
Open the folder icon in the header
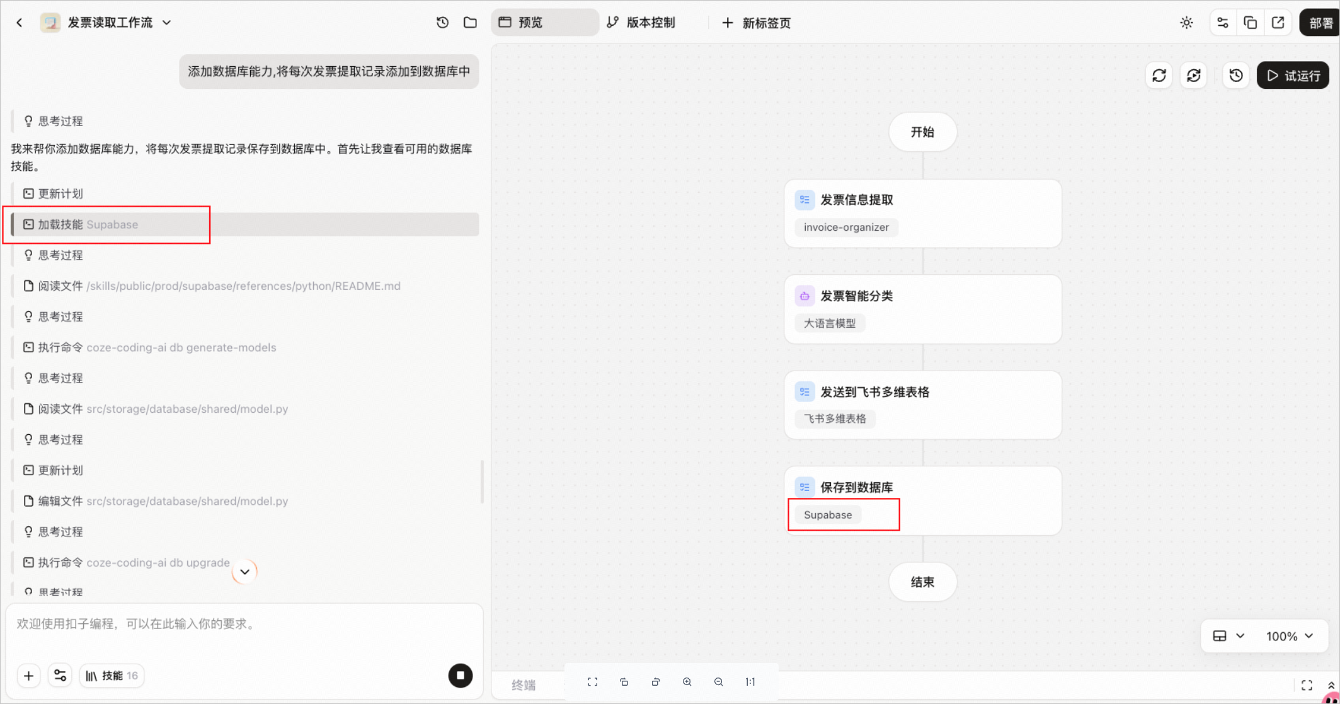470,23
